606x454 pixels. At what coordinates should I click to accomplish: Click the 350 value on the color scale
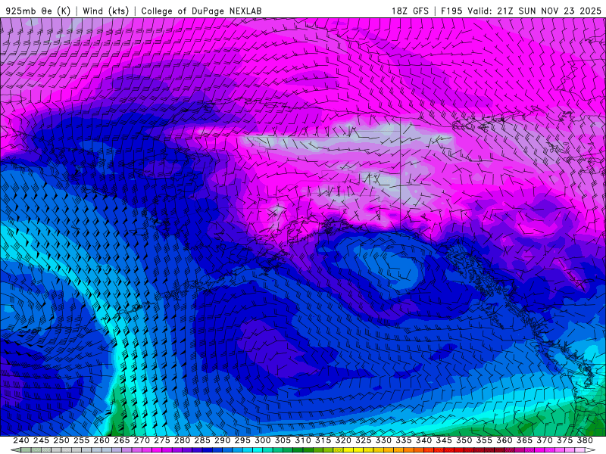[464, 440]
